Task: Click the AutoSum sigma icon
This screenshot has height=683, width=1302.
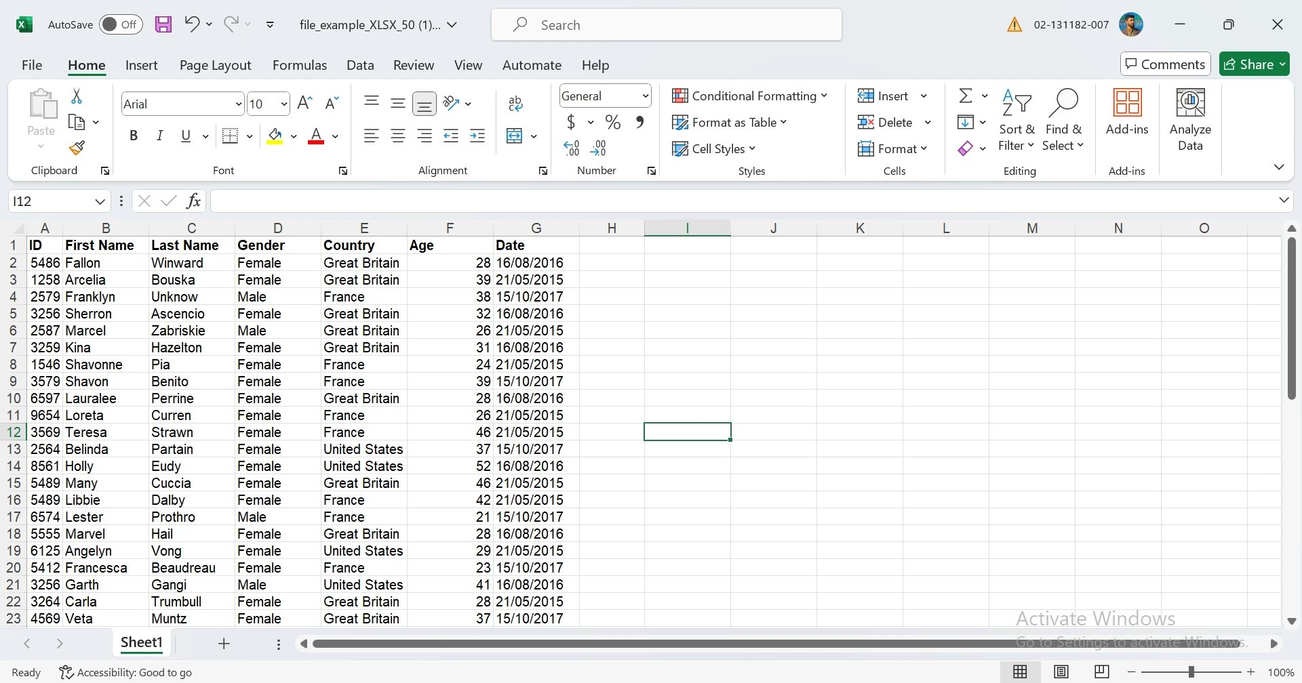Action: 966,96
